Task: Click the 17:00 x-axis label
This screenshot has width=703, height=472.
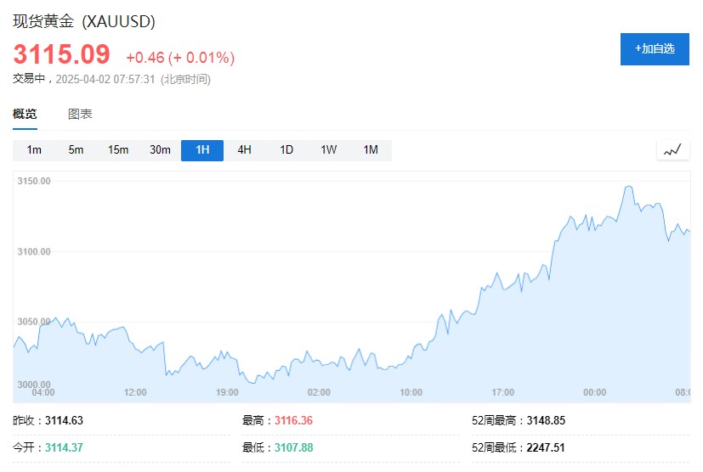Action: [x=502, y=392]
